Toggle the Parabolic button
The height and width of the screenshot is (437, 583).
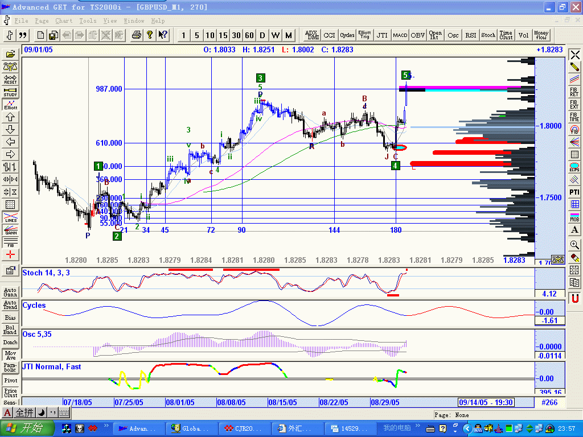10,368
